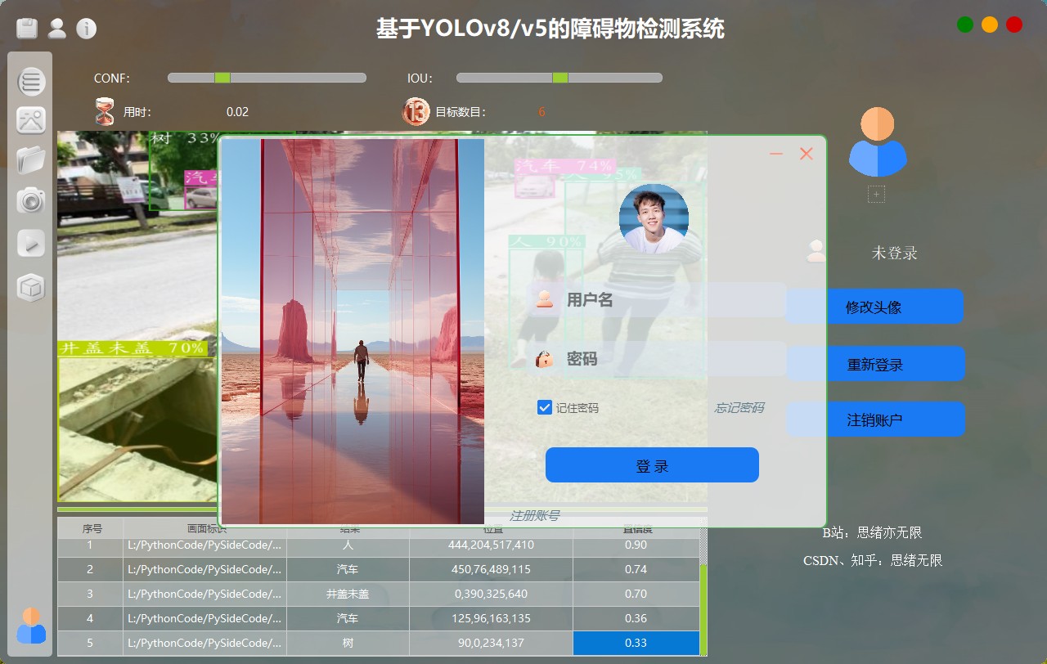Click the 密码 input field
This screenshot has height=664, width=1047.
[658, 359]
